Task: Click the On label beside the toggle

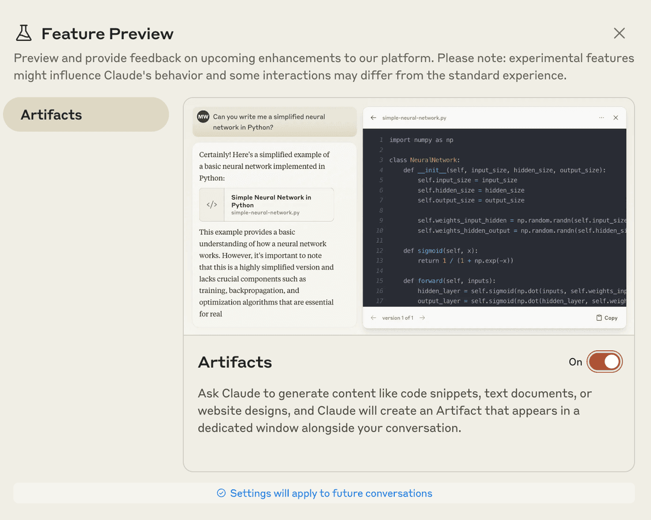Action: 575,362
